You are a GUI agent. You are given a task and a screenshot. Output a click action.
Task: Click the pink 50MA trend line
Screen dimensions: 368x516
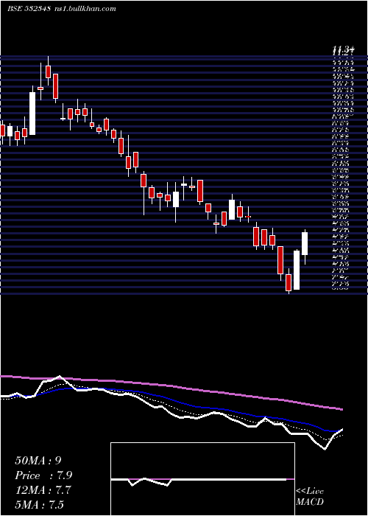pos(171,386)
